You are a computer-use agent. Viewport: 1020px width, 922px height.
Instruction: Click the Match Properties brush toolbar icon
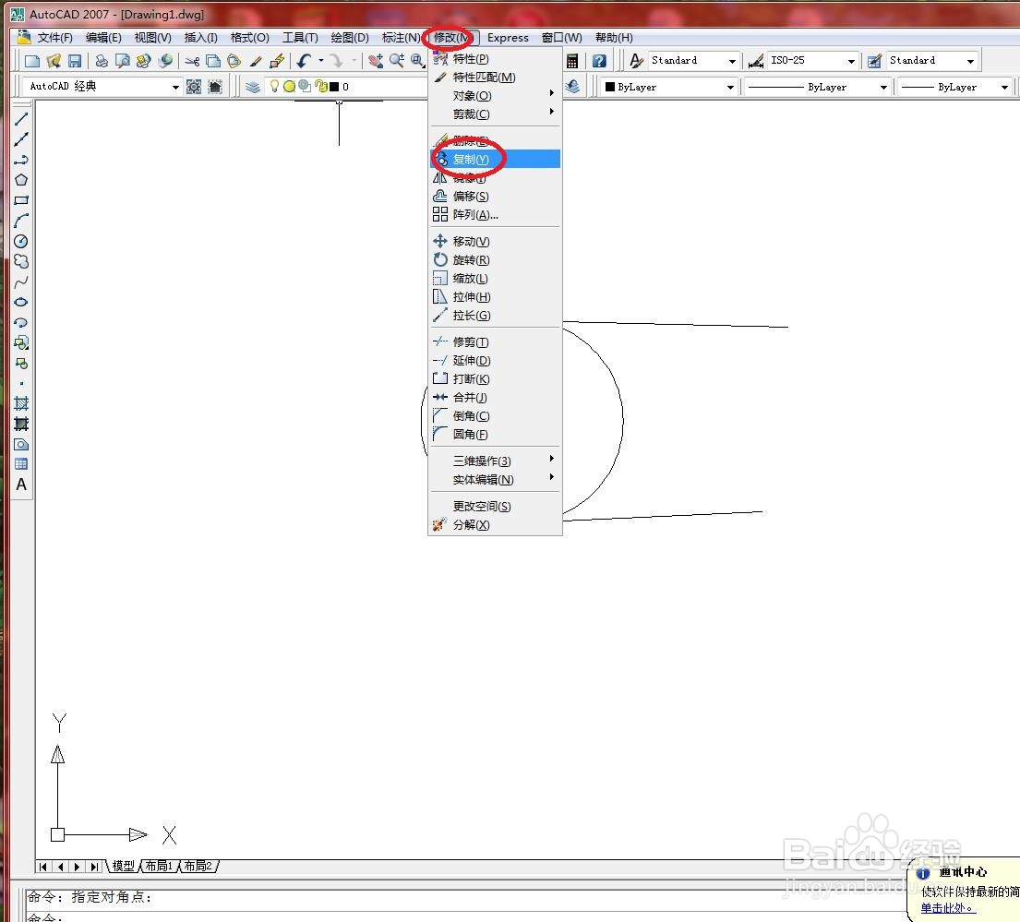point(256,61)
